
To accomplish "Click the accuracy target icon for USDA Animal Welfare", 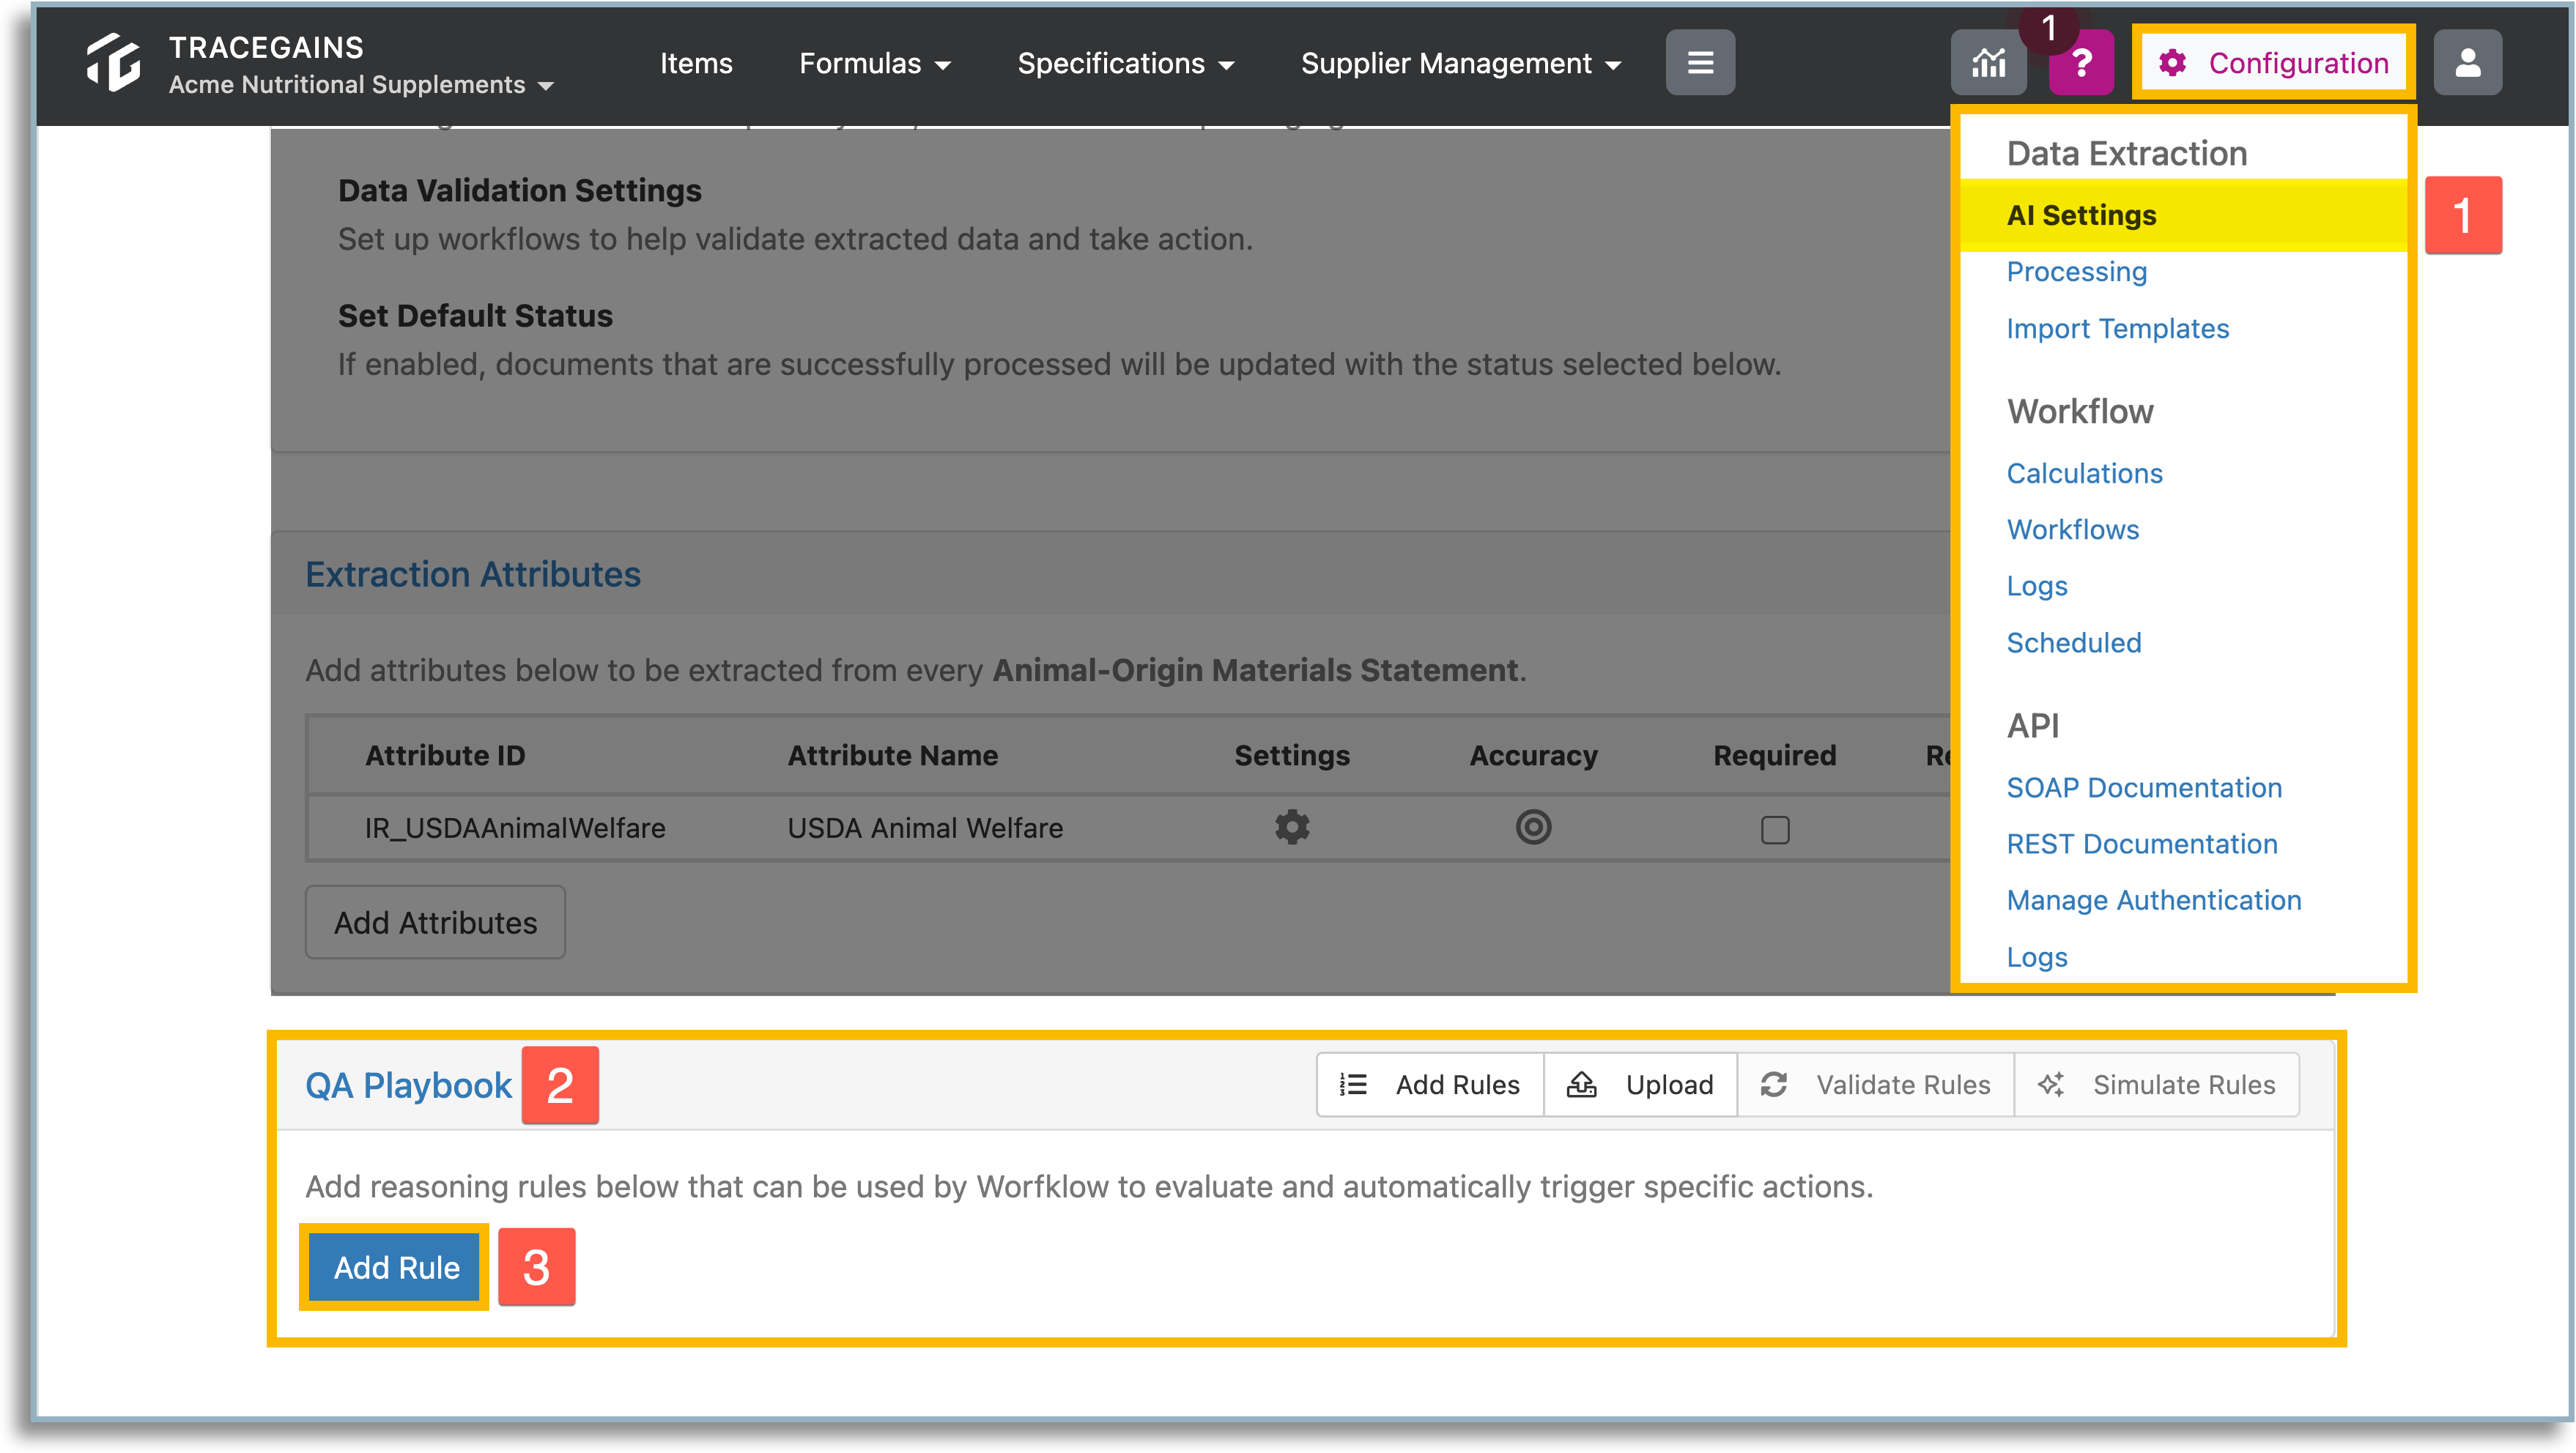I will (x=1533, y=826).
